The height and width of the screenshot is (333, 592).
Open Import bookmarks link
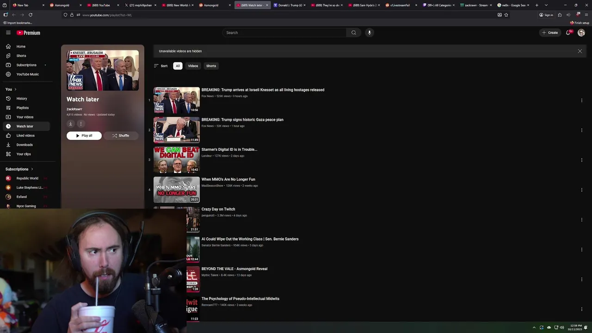18,23
